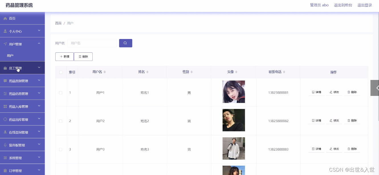Click 退出到前台 link in header

(343, 5)
